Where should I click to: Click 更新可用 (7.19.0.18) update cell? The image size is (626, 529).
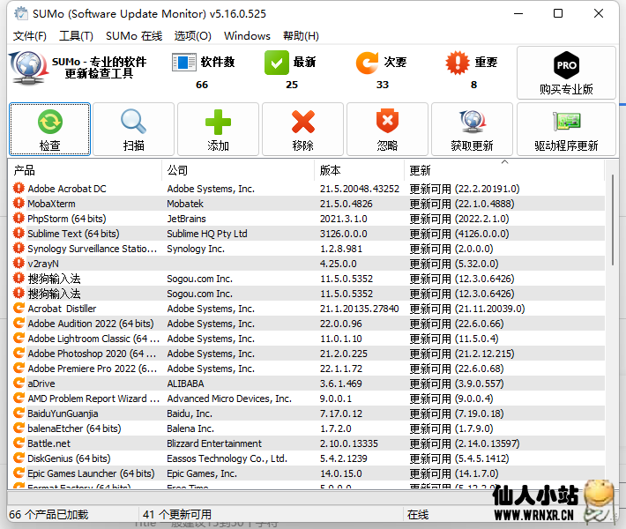pos(457,414)
